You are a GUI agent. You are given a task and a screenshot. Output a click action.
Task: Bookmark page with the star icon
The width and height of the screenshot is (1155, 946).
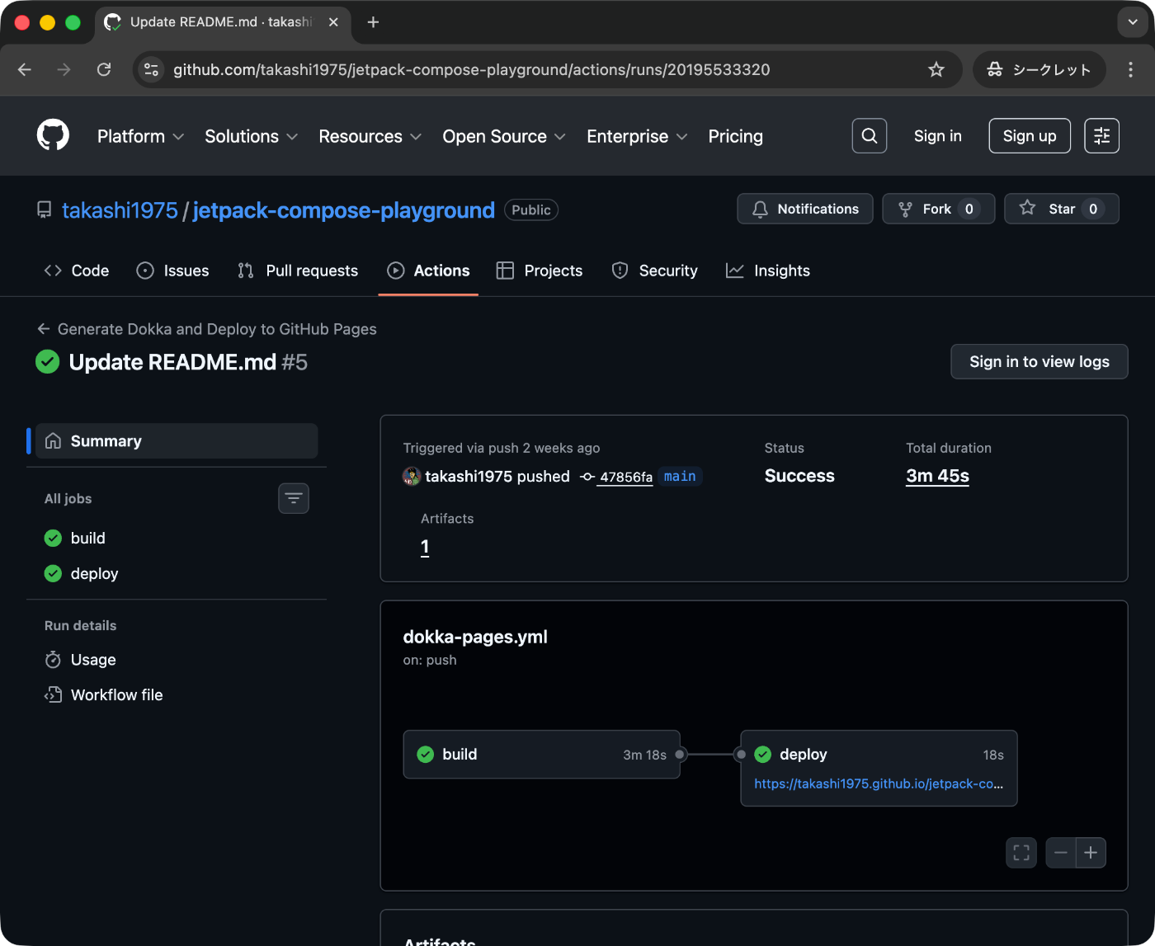(x=936, y=69)
